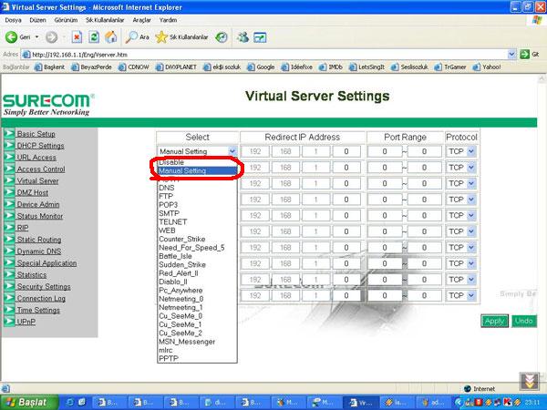Open the LetsSingIt bookmark

367,67
